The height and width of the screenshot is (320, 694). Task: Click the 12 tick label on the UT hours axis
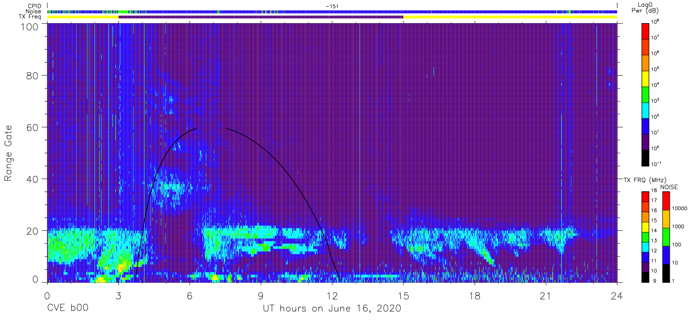pyautogui.click(x=332, y=296)
